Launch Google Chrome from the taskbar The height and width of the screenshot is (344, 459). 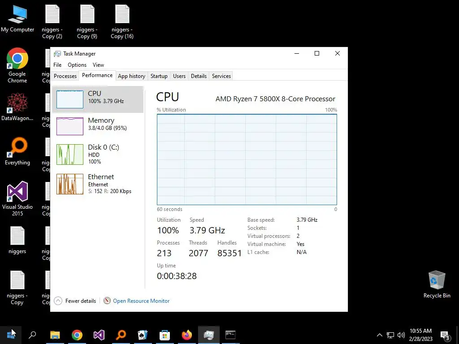[x=77, y=335]
